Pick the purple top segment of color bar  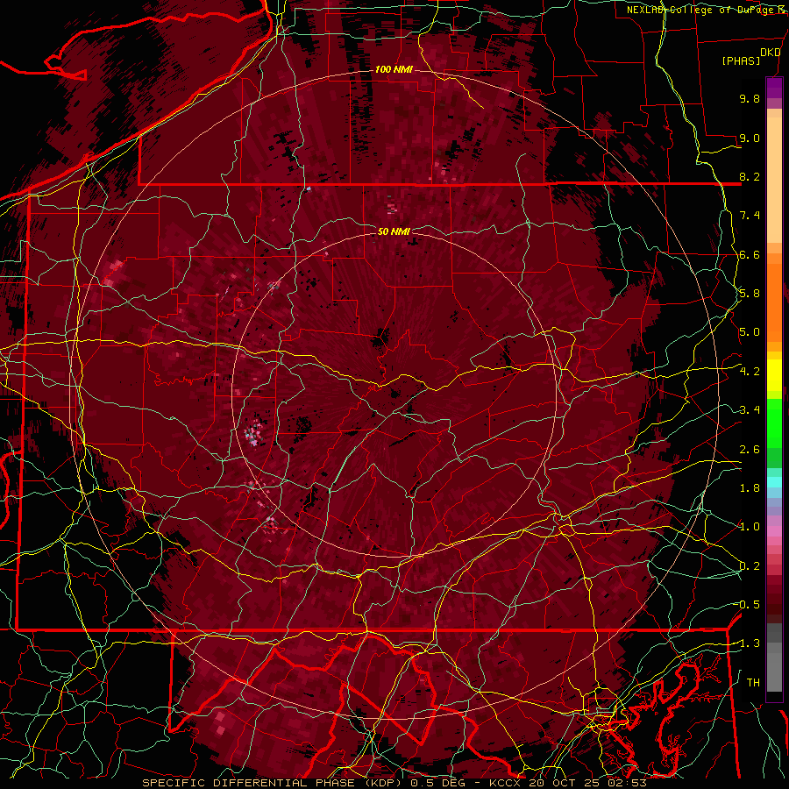774,88
